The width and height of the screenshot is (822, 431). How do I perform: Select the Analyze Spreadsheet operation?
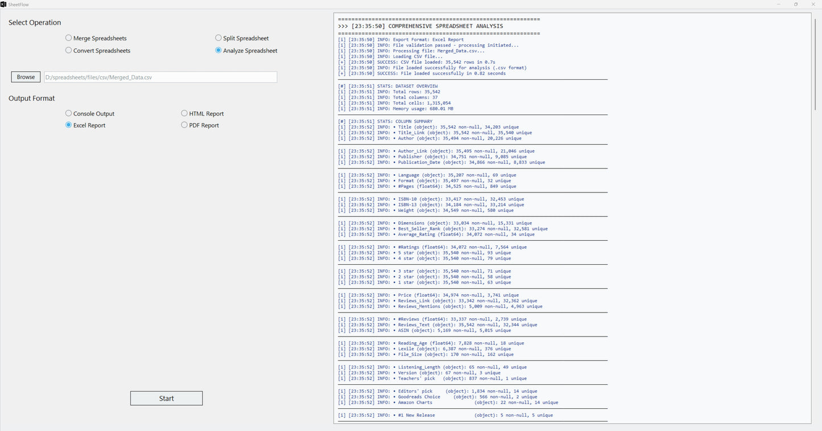click(218, 51)
